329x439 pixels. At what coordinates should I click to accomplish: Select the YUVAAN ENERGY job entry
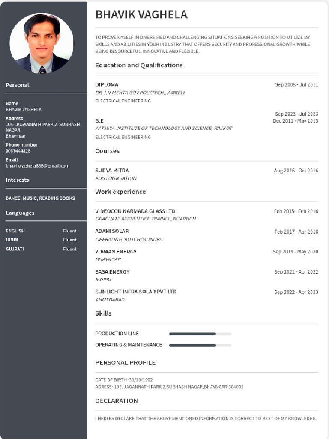pyautogui.click(x=206, y=256)
